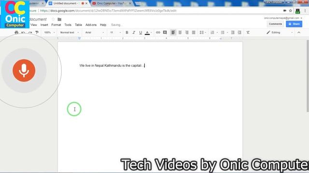Viewport: 309px width, 173px height.
Task: Open the View menu
Action: (34, 25)
